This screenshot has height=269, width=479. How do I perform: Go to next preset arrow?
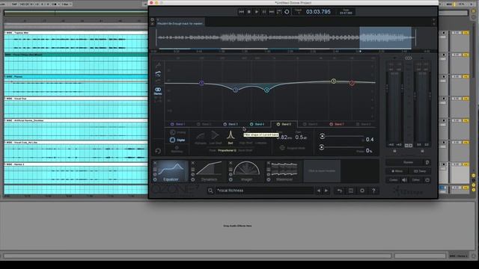coord(326,191)
